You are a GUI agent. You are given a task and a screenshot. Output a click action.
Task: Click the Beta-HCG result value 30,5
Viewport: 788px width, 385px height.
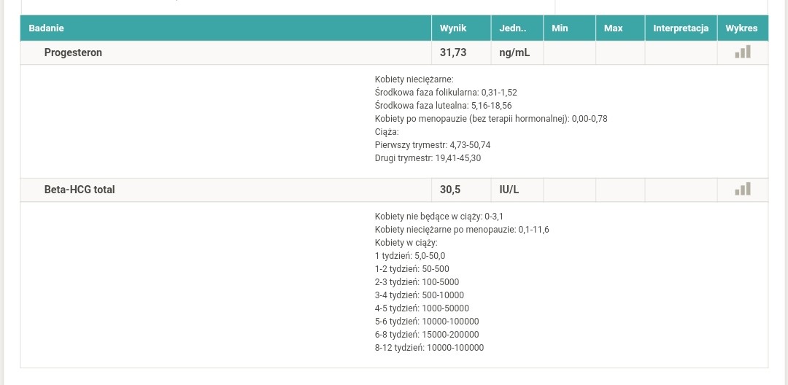pyautogui.click(x=450, y=190)
